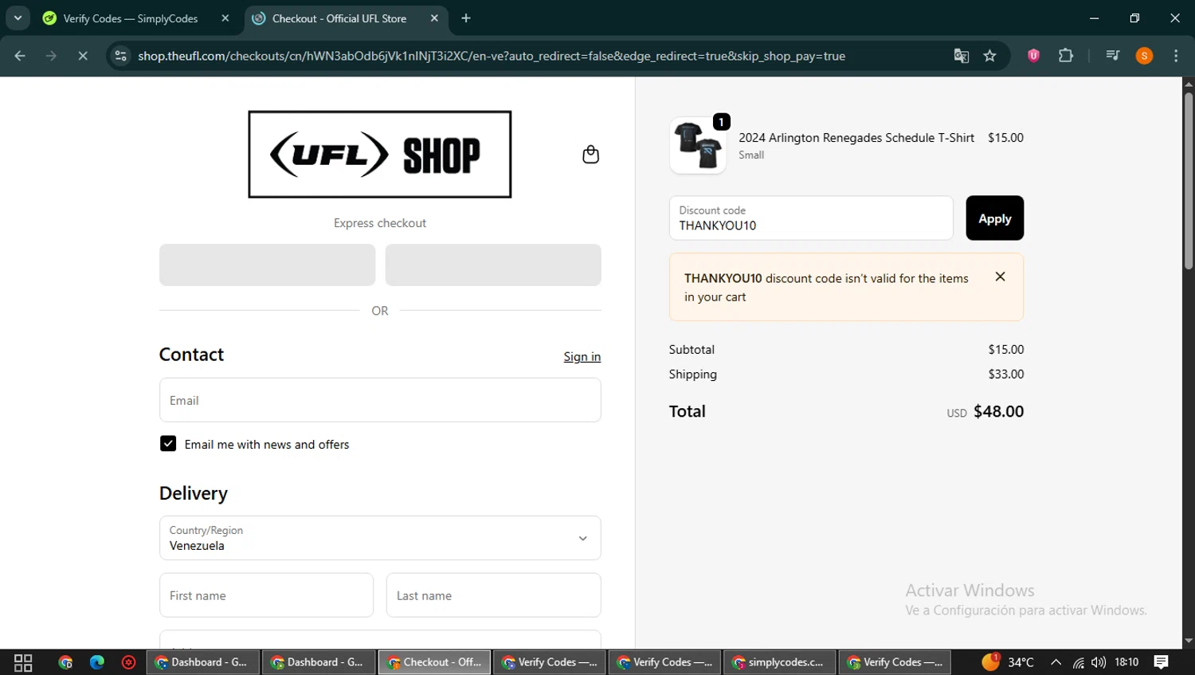Open the red shield extension icon

1033,56
